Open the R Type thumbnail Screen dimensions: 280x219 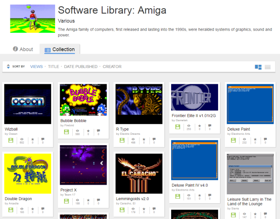pyautogui.click(x=139, y=104)
